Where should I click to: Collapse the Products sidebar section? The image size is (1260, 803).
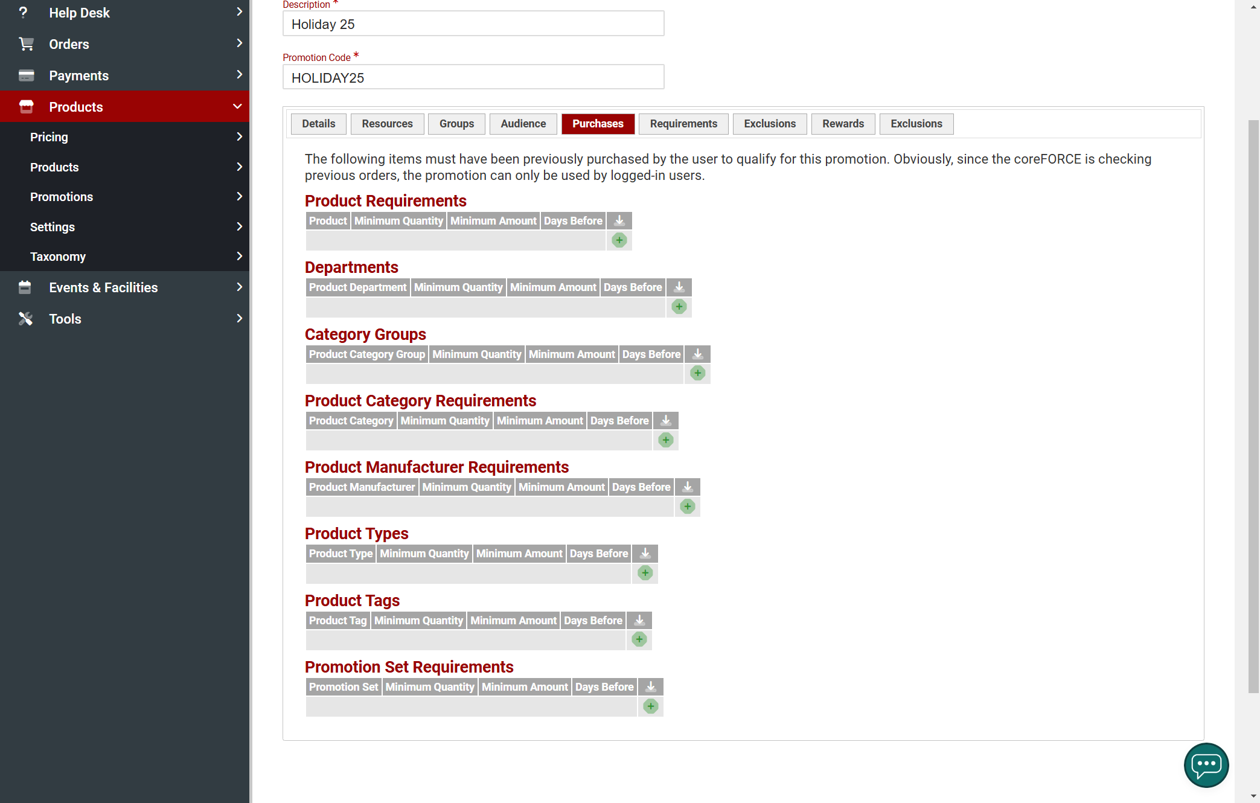click(124, 107)
